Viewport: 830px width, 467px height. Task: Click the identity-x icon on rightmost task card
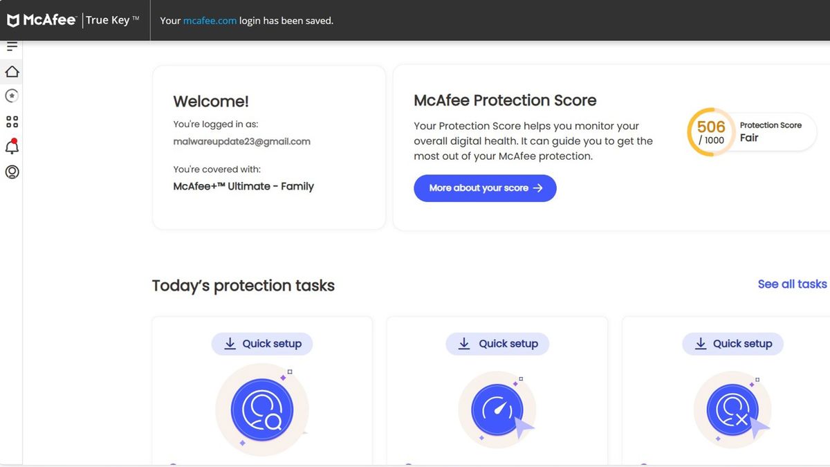pyautogui.click(x=732, y=409)
